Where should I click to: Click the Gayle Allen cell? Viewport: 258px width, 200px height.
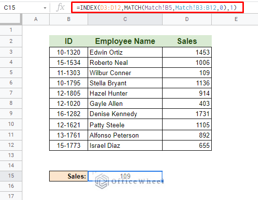pyautogui.click(x=125, y=103)
